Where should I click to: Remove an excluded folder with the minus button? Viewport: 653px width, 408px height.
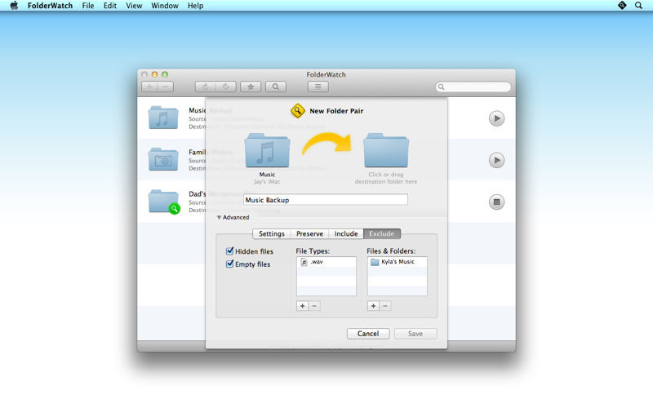click(385, 306)
